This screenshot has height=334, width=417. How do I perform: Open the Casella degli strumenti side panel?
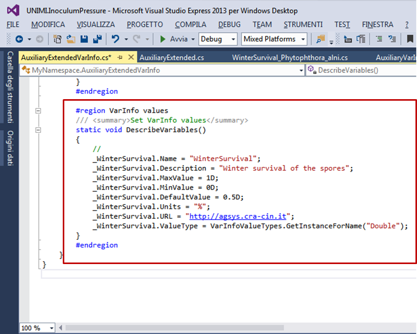click(x=10, y=87)
